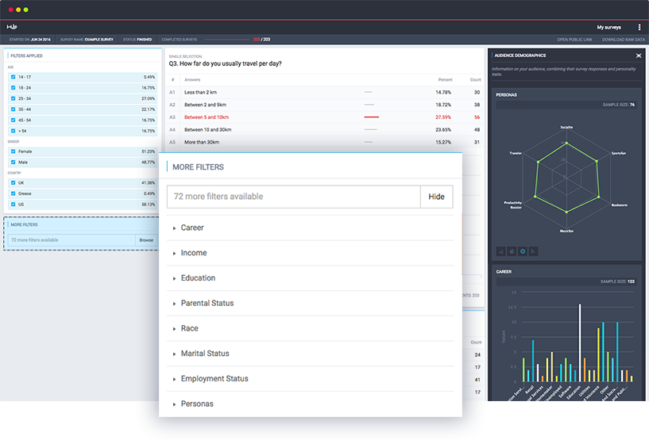Uncheck the Female gender filter
Viewport: 649px width, 440px height.
click(x=14, y=151)
